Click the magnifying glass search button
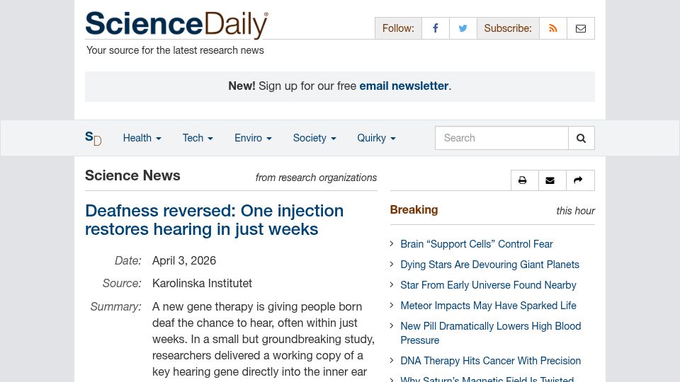This screenshot has width=680, height=382. pos(581,138)
